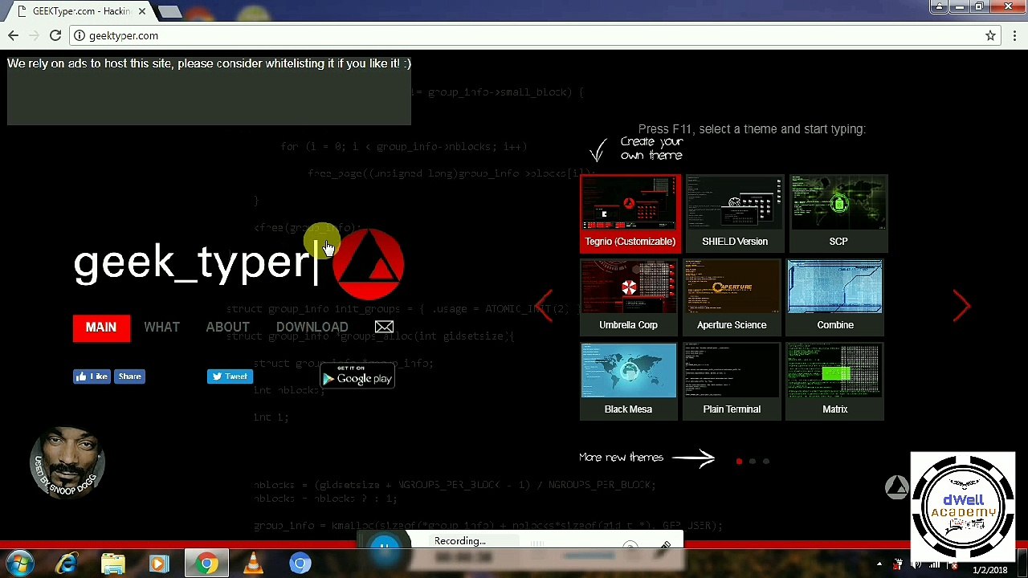The width and height of the screenshot is (1028, 578).
Task: Bookmark this page with the star icon
Action: 990,35
